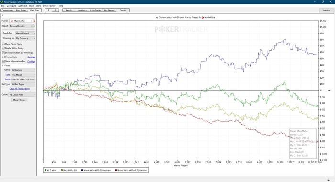The width and height of the screenshot is (335, 182).
Task: Open the Graph For dropdown
Action: 25,33
